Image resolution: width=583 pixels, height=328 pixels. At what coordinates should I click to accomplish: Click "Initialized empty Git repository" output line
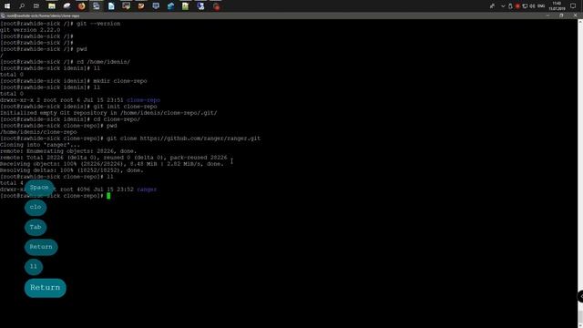108,113
